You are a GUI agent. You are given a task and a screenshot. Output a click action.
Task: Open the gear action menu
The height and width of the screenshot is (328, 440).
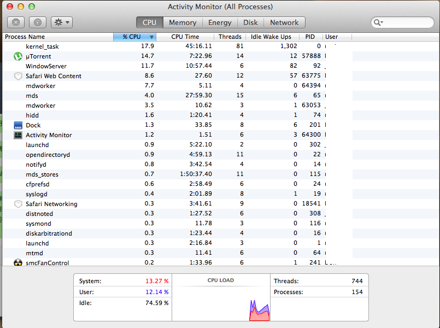tap(62, 22)
